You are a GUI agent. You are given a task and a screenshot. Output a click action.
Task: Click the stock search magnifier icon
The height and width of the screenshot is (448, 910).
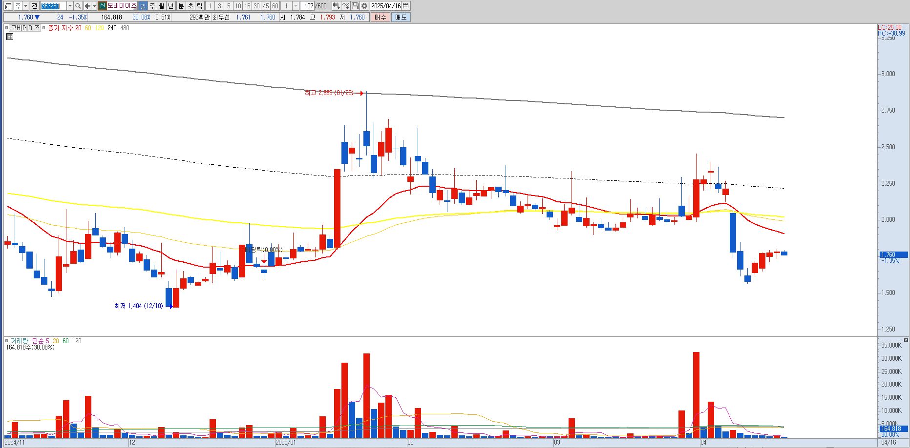pos(78,6)
